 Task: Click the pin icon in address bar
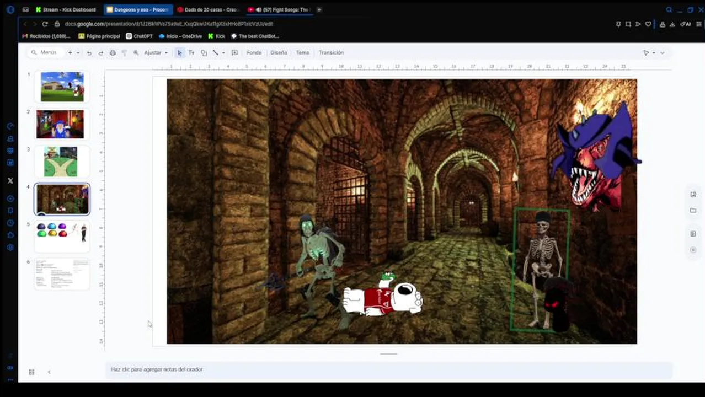tap(618, 24)
